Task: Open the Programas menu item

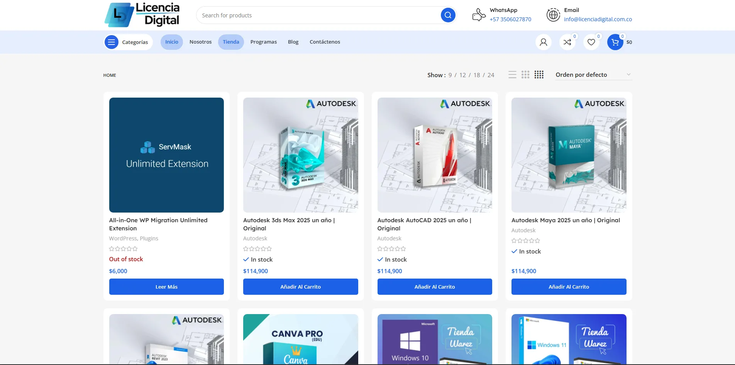Action: pos(264,42)
